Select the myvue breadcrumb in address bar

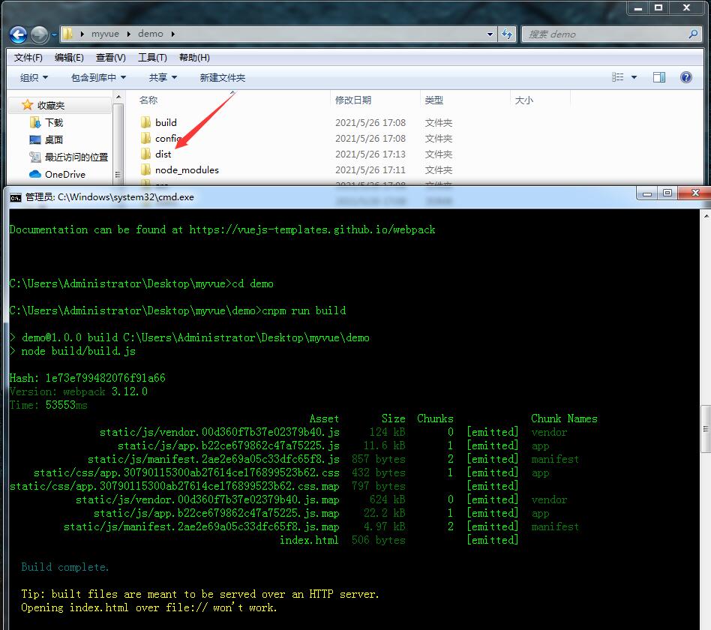(105, 34)
